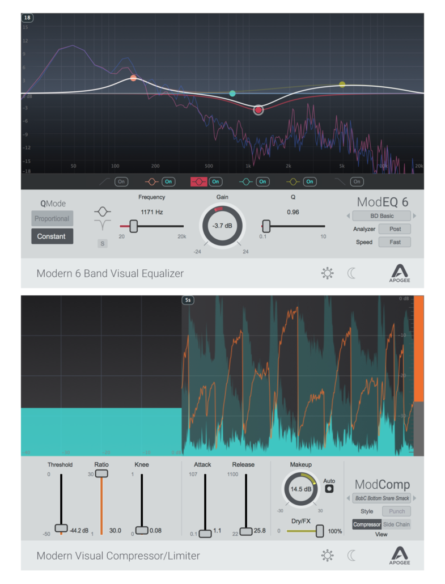The width and height of the screenshot is (445, 584).
Task: Solo the band with S button
Action: [x=103, y=244]
